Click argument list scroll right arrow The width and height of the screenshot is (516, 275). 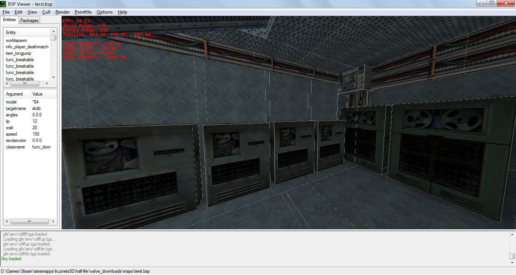[54, 221]
